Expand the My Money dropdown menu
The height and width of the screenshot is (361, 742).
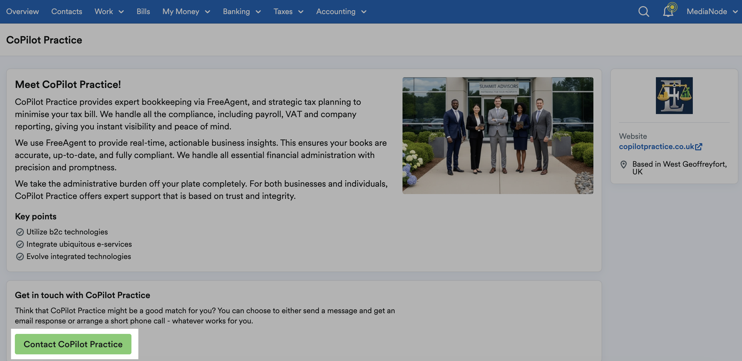click(186, 12)
